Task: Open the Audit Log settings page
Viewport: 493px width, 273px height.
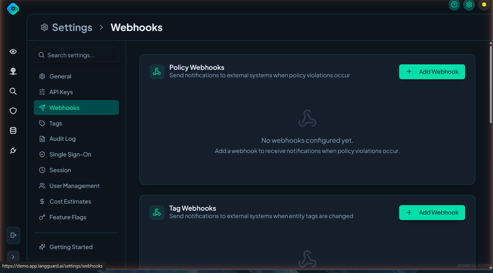Action: tap(62, 139)
